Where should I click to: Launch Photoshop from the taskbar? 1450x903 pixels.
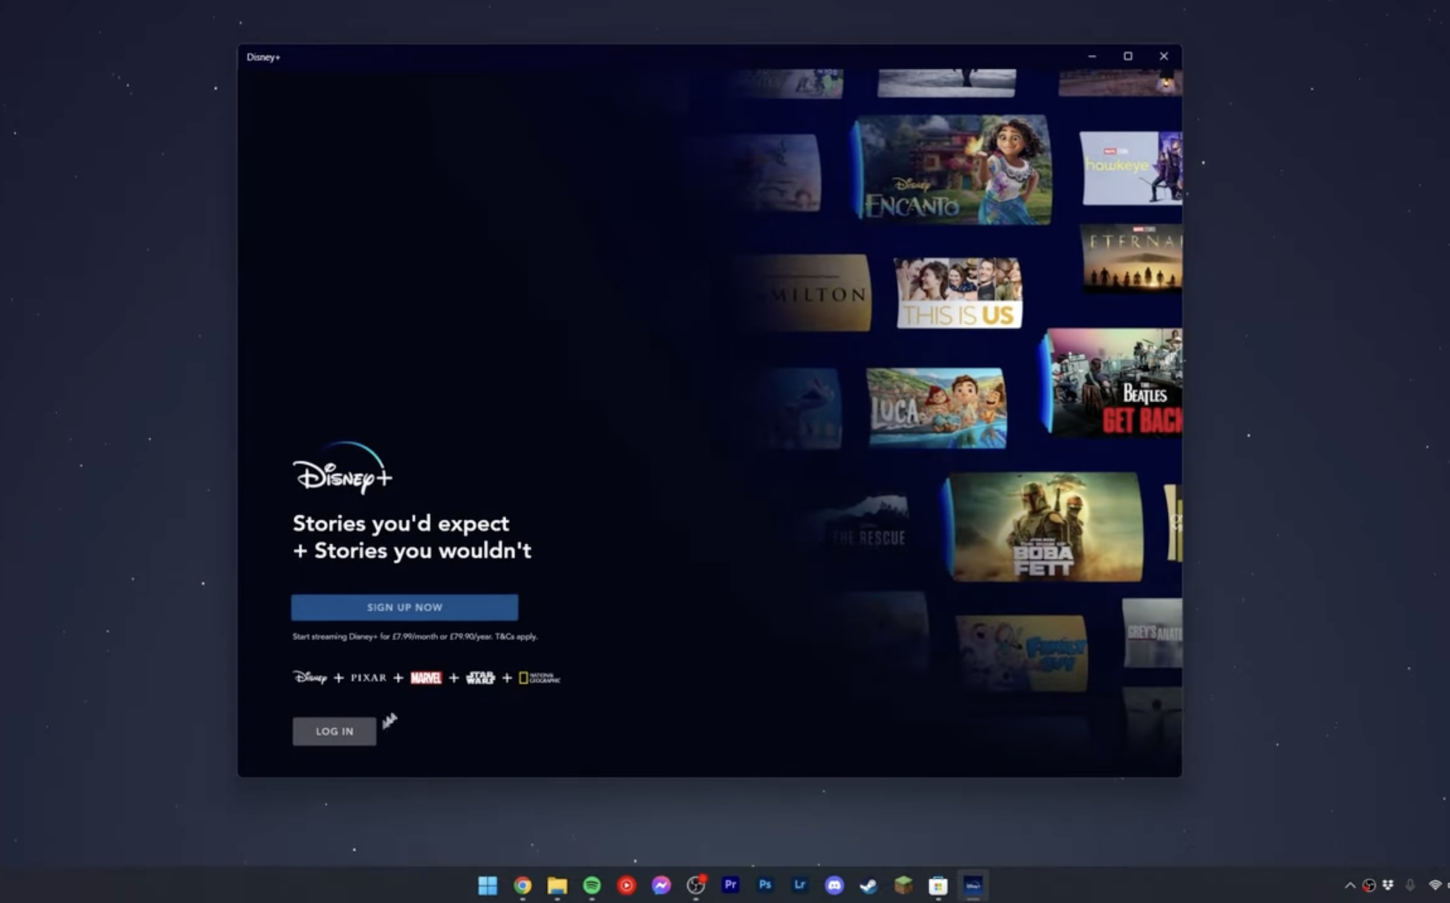coord(765,885)
